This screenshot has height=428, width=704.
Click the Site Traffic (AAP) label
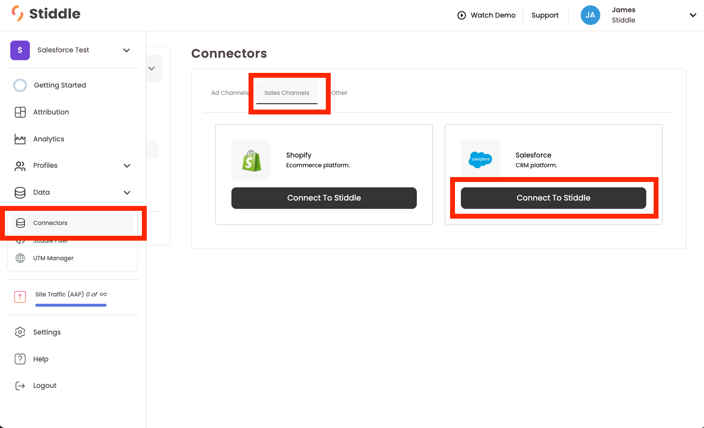click(60, 294)
